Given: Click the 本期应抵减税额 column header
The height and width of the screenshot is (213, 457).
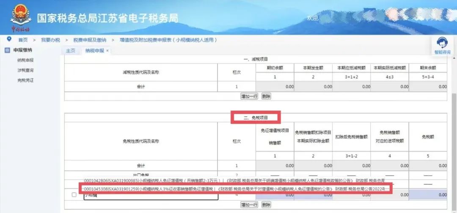Looking at the screenshot, I should coord(351,68).
